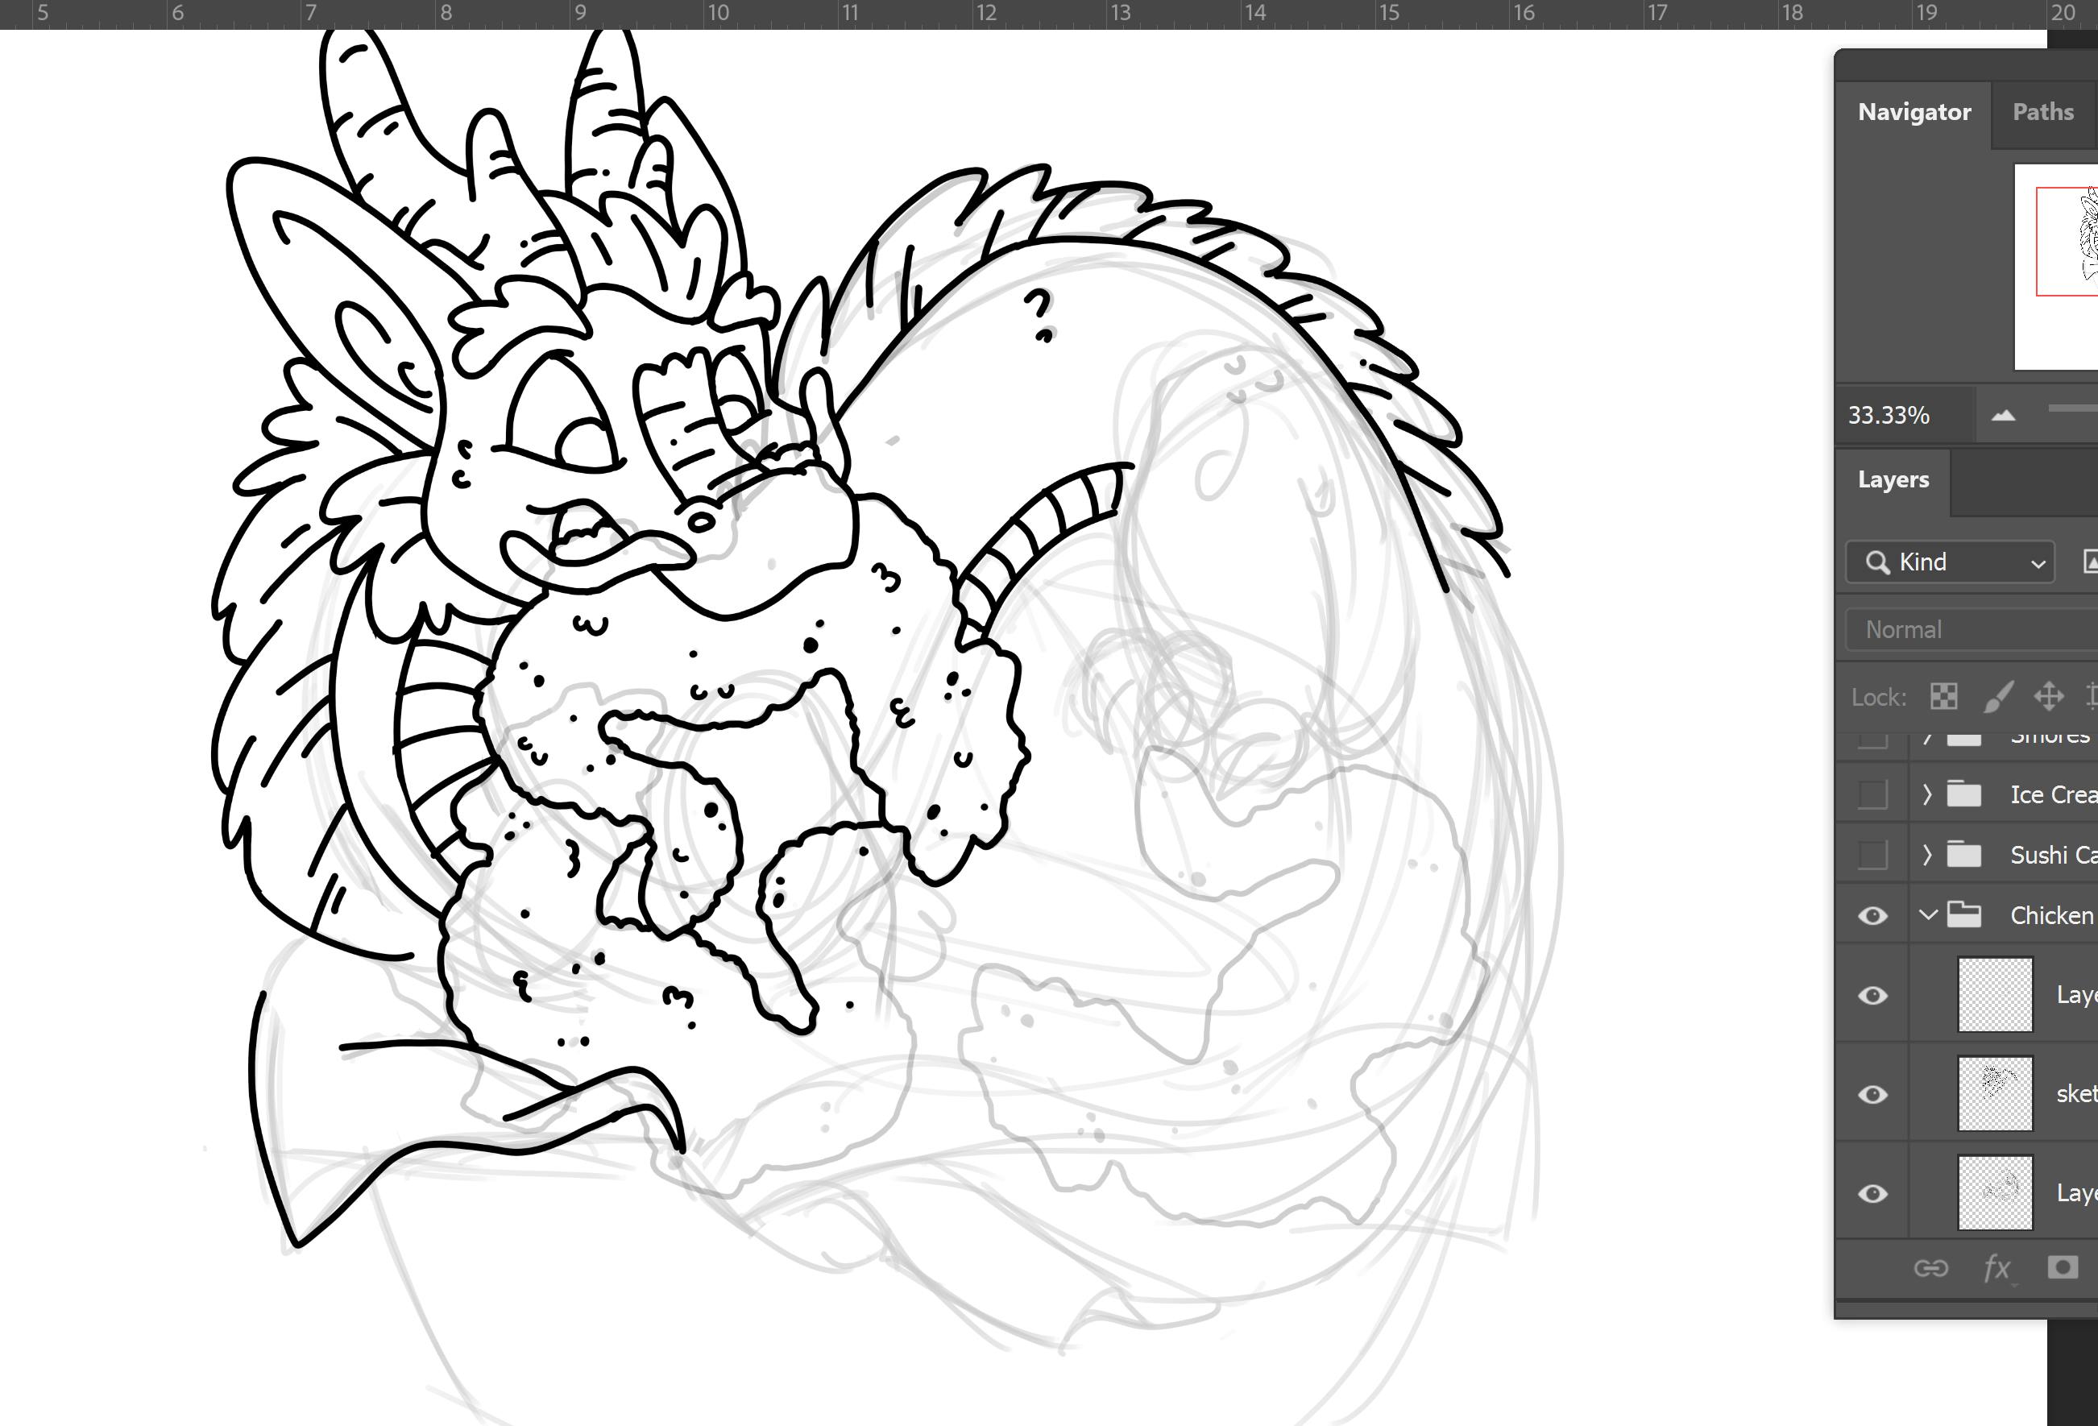This screenshot has height=1426, width=2098.
Task: Collapse the Chicken group chevron
Action: tap(1927, 915)
